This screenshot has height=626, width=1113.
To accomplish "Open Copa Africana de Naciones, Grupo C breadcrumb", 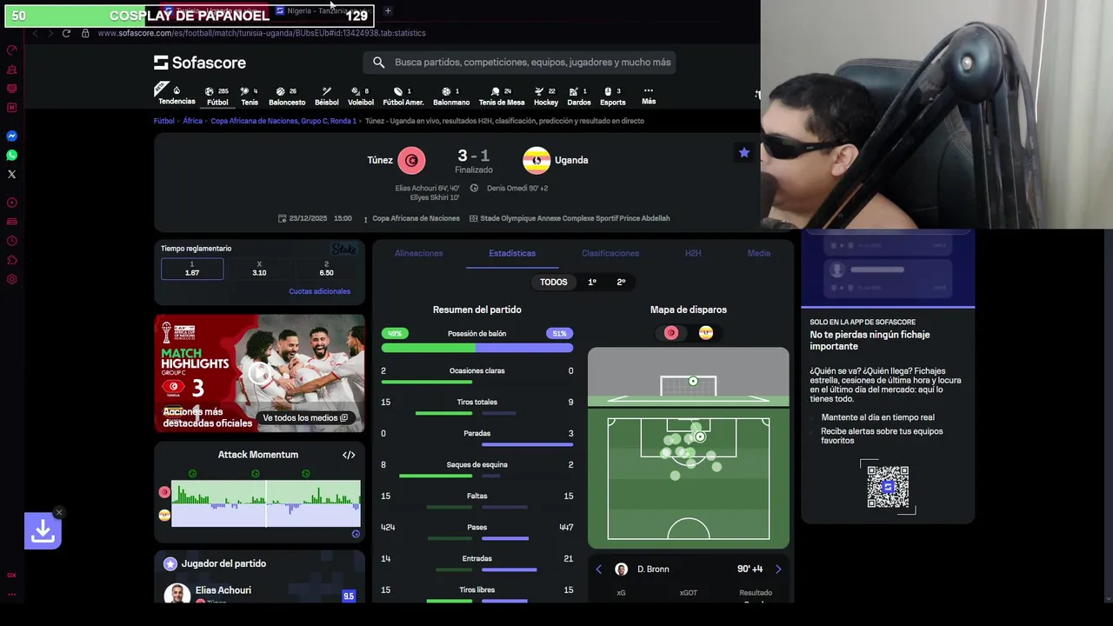I will (x=283, y=121).
